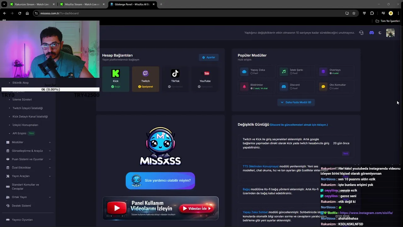The image size is (403, 227).
Task: Click the headset support icon in header
Action: click(x=361, y=33)
